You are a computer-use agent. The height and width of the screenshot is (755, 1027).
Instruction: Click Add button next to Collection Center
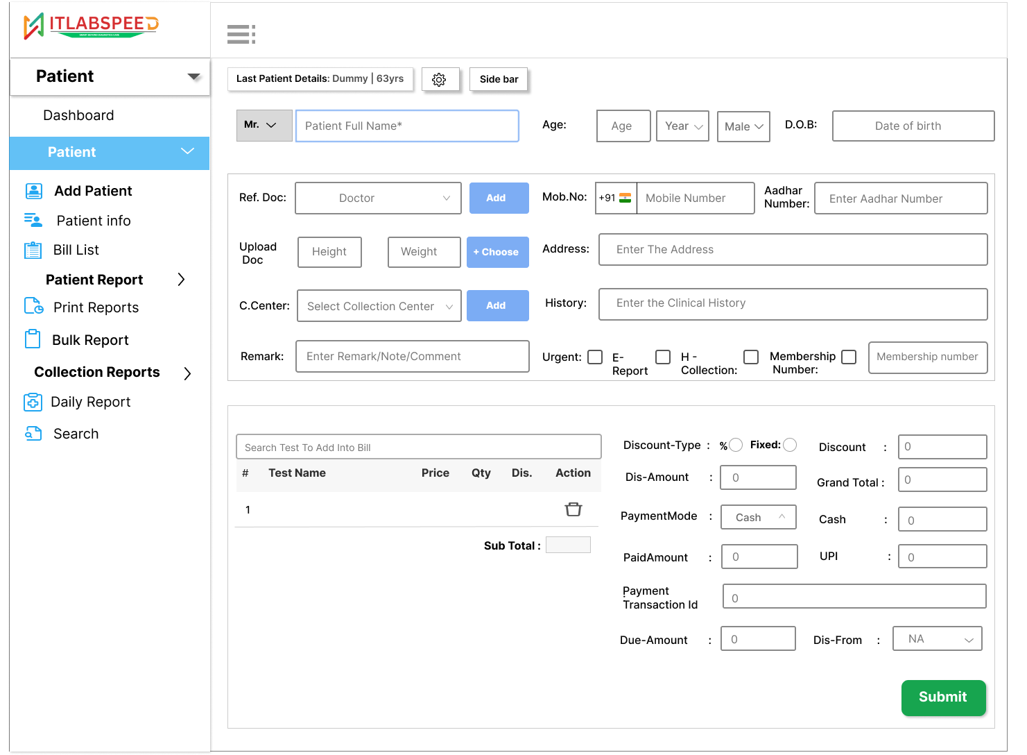(497, 305)
